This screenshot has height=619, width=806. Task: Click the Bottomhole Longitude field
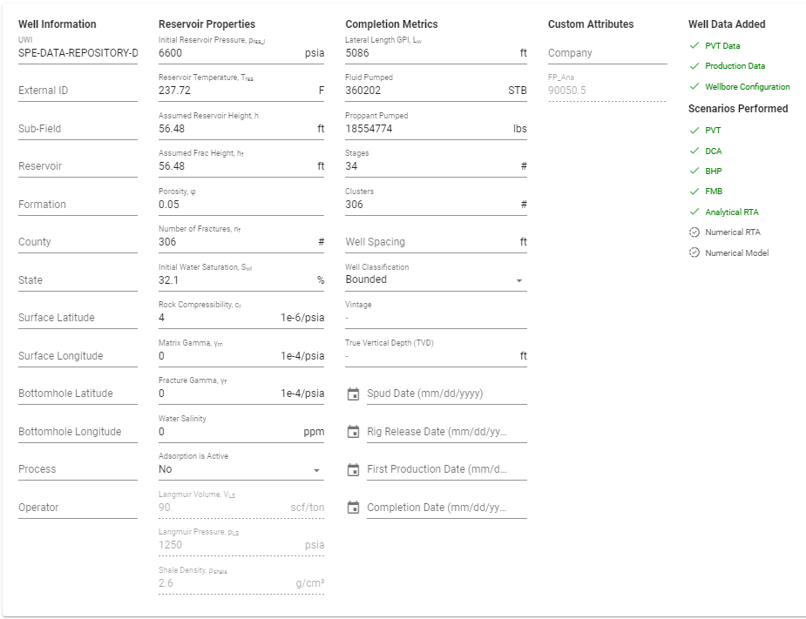point(78,432)
